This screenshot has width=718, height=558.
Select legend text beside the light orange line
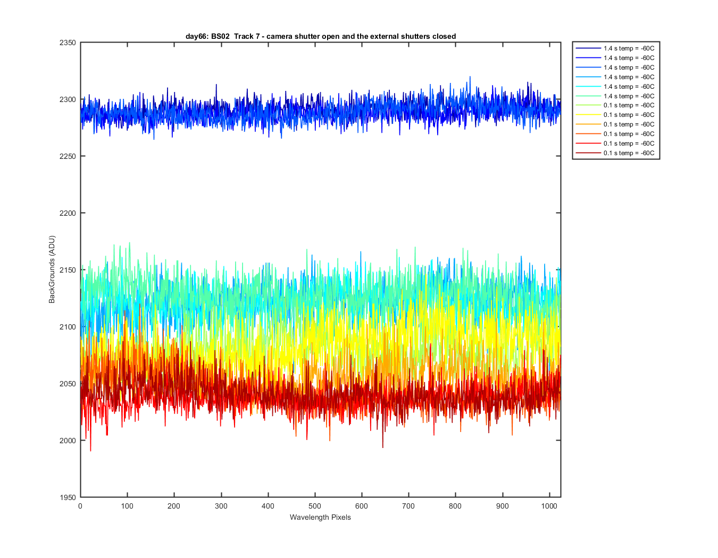[629, 124]
